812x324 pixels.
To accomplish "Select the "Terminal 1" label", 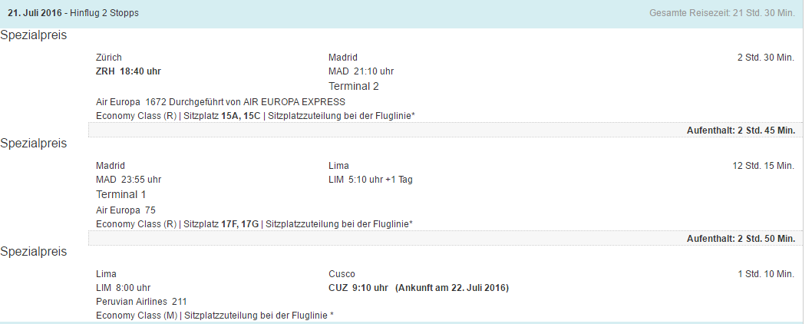I will click(x=121, y=194).
